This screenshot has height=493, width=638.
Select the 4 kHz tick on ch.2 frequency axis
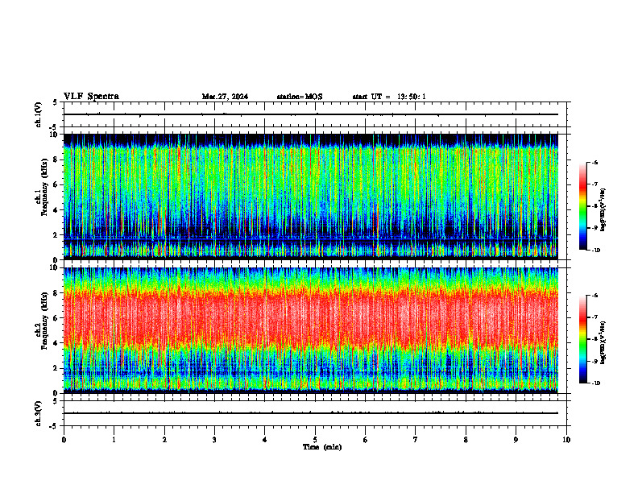tap(56, 343)
